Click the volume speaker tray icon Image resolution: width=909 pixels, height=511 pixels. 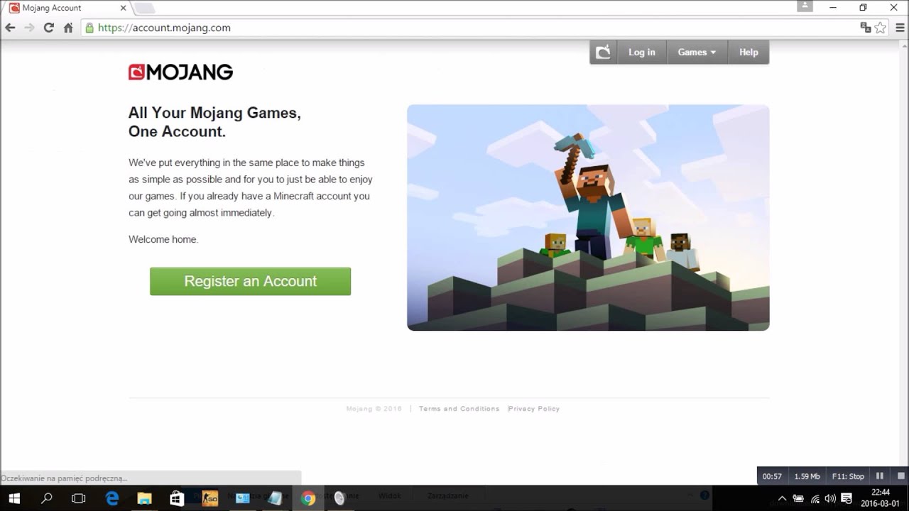(x=830, y=498)
